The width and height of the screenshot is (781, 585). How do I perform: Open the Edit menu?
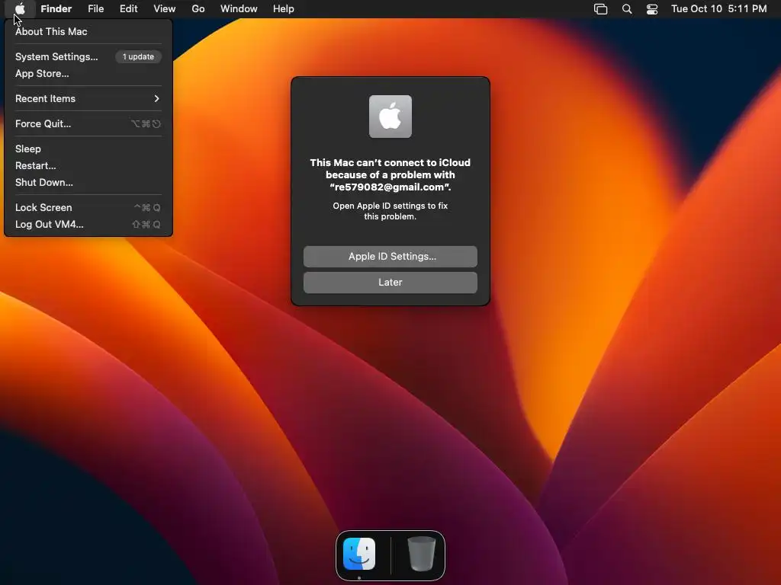[128, 9]
